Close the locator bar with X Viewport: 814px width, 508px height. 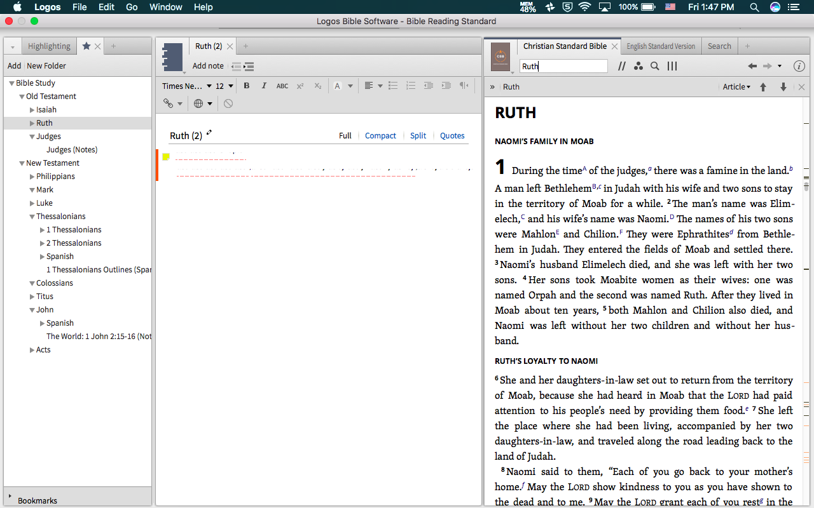click(x=801, y=87)
